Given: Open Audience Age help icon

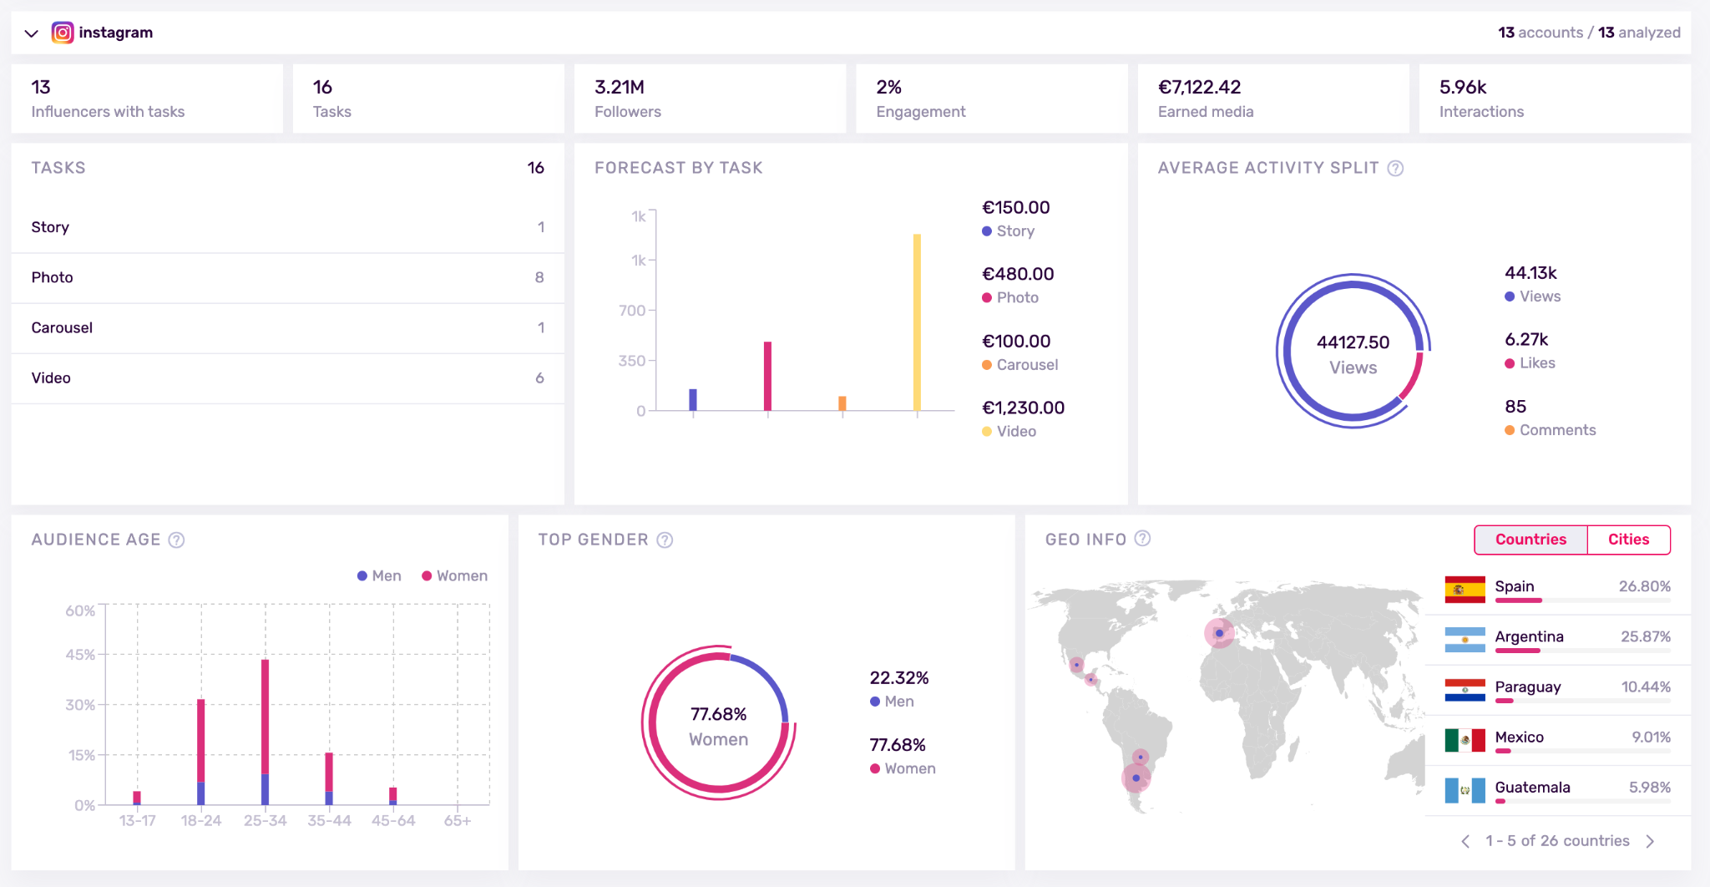Looking at the screenshot, I should coord(176,540).
